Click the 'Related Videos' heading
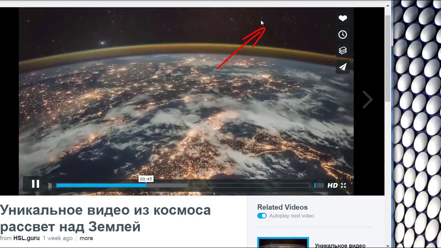This screenshot has height=248, width=441. (x=282, y=207)
